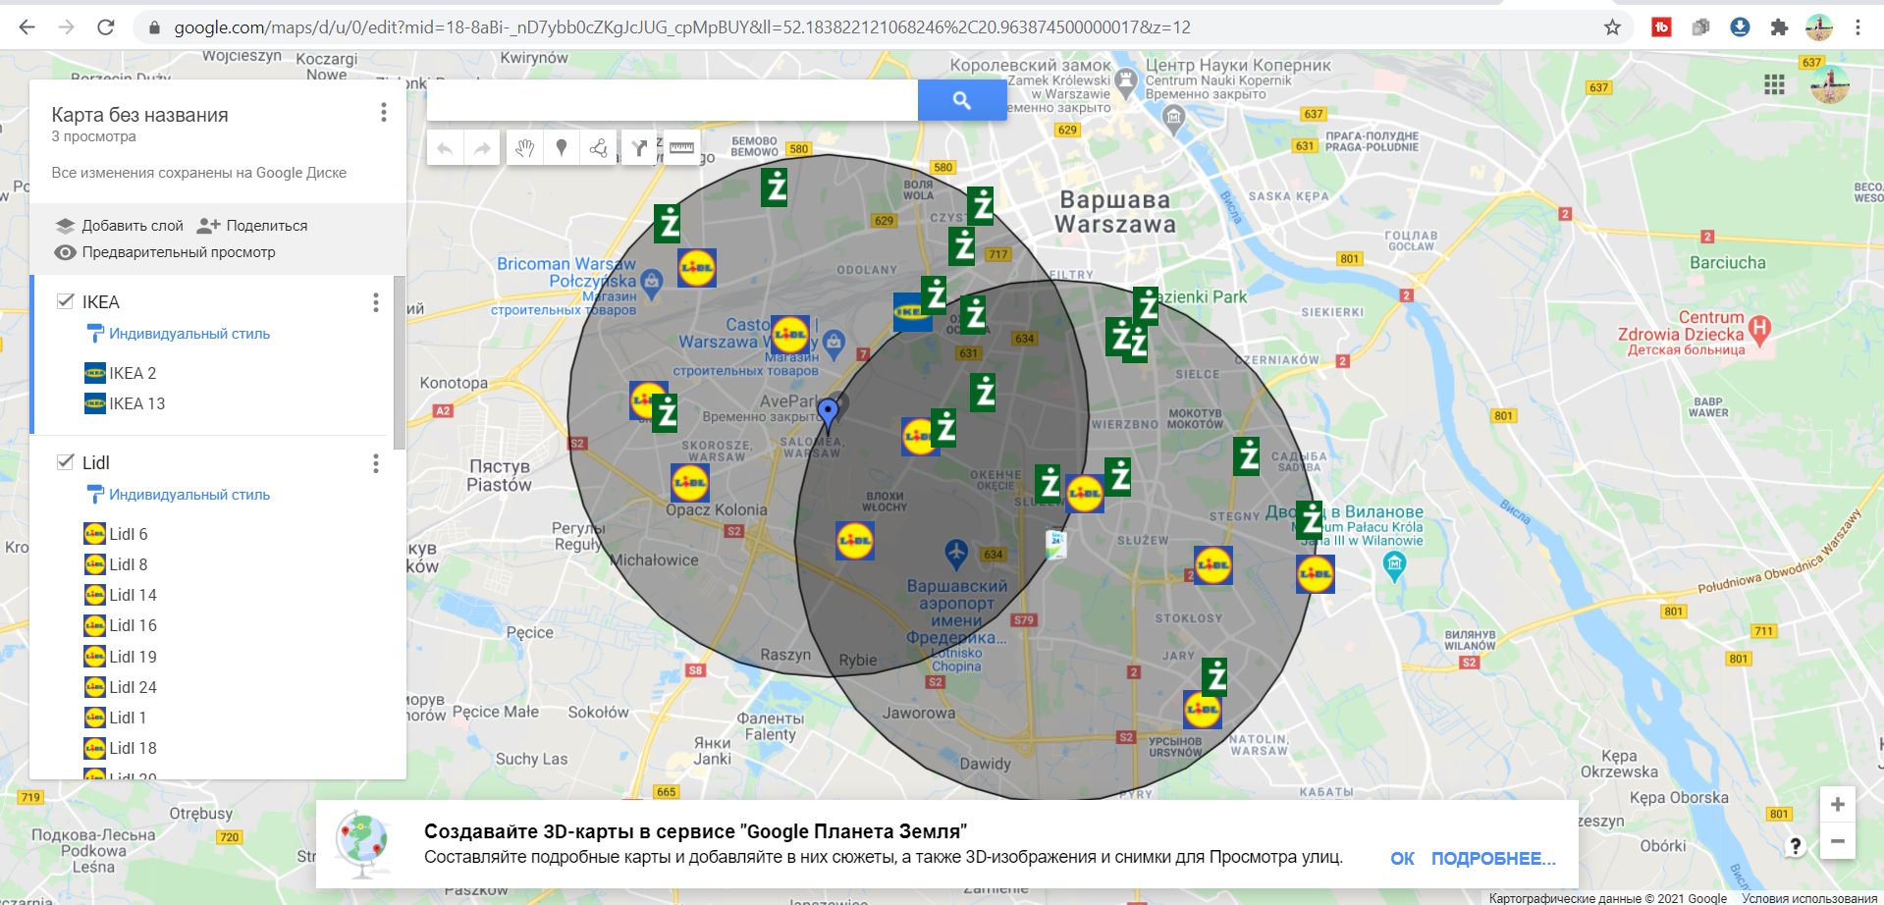Click the terms of use link Условия использования

tap(1808, 898)
